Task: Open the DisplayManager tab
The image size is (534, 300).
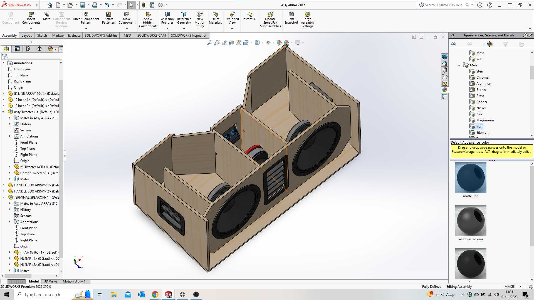Action: tap(50, 49)
